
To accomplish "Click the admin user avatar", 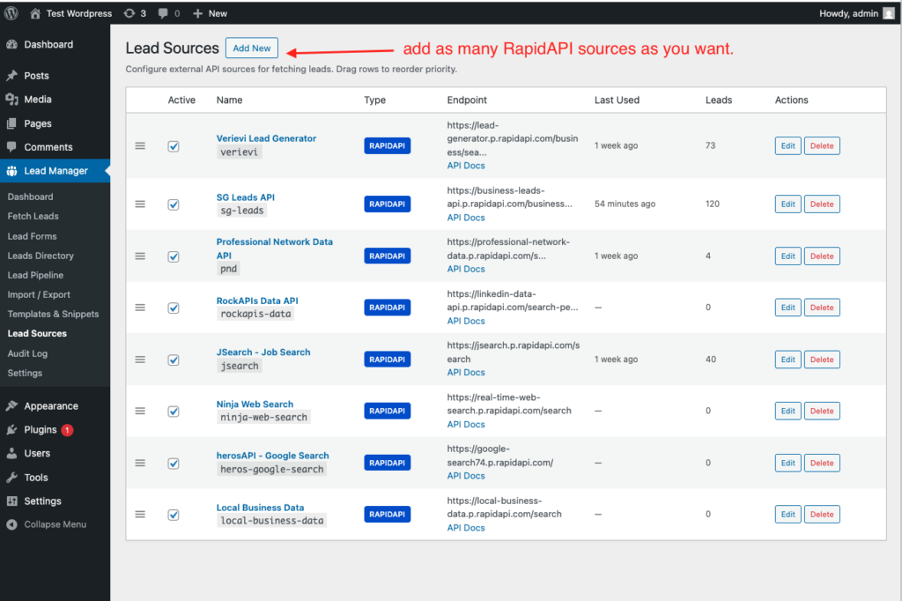I will click(x=888, y=13).
